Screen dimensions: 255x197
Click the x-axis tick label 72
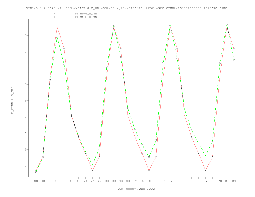pyautogui.click(x=205, y=181)
